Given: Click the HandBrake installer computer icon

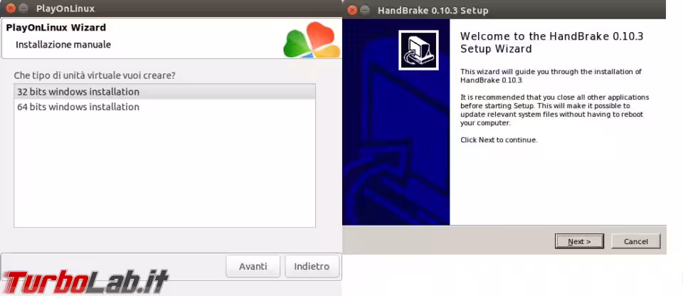Looking at the screenshot, I should (418, 50).
